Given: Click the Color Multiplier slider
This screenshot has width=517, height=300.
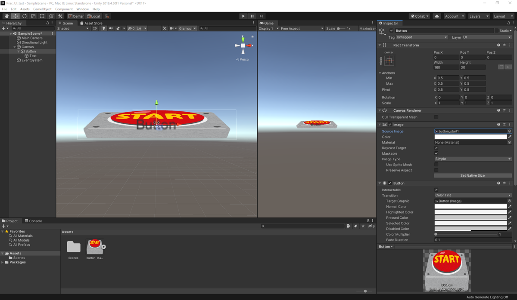Looking at the screenshot, I should [466, 234].
